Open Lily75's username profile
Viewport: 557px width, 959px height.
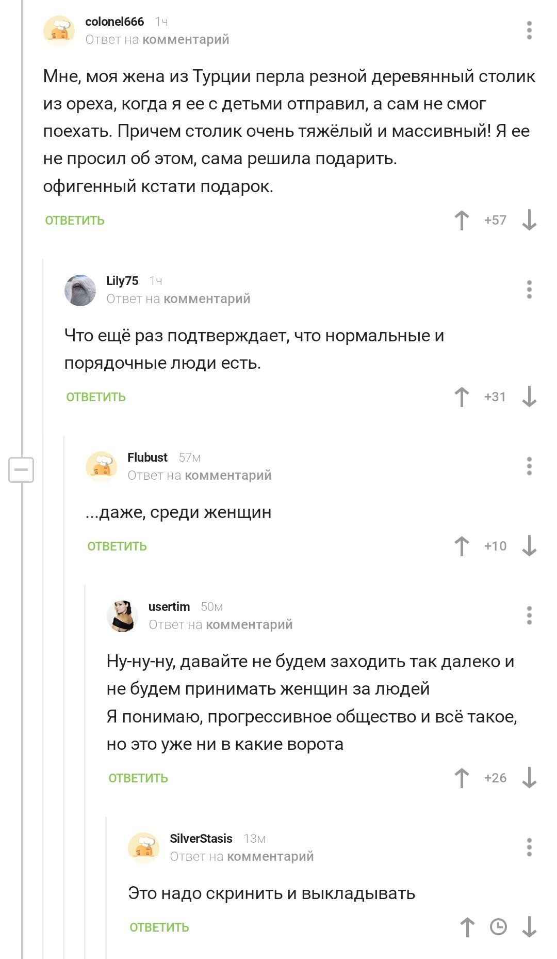122,281
